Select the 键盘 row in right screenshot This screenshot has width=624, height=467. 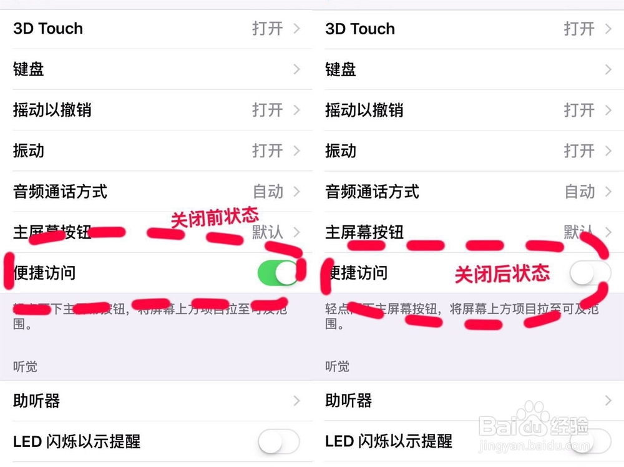point(468,69)
